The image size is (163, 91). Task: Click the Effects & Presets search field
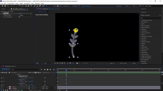(151, 18)
